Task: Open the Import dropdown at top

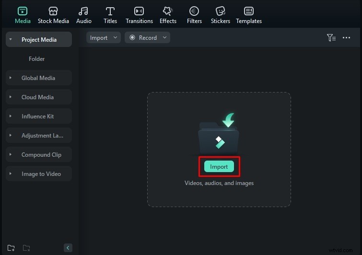Action: (103, 38)
